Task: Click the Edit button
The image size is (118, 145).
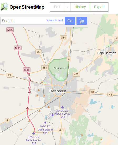Action: [x=57, y=7]
